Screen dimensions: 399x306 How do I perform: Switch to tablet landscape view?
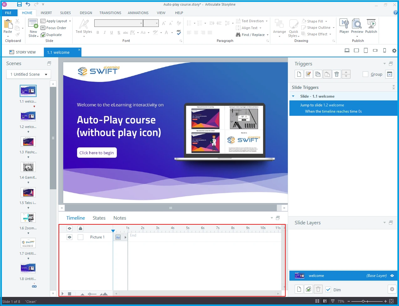click(x=356, y=50)
